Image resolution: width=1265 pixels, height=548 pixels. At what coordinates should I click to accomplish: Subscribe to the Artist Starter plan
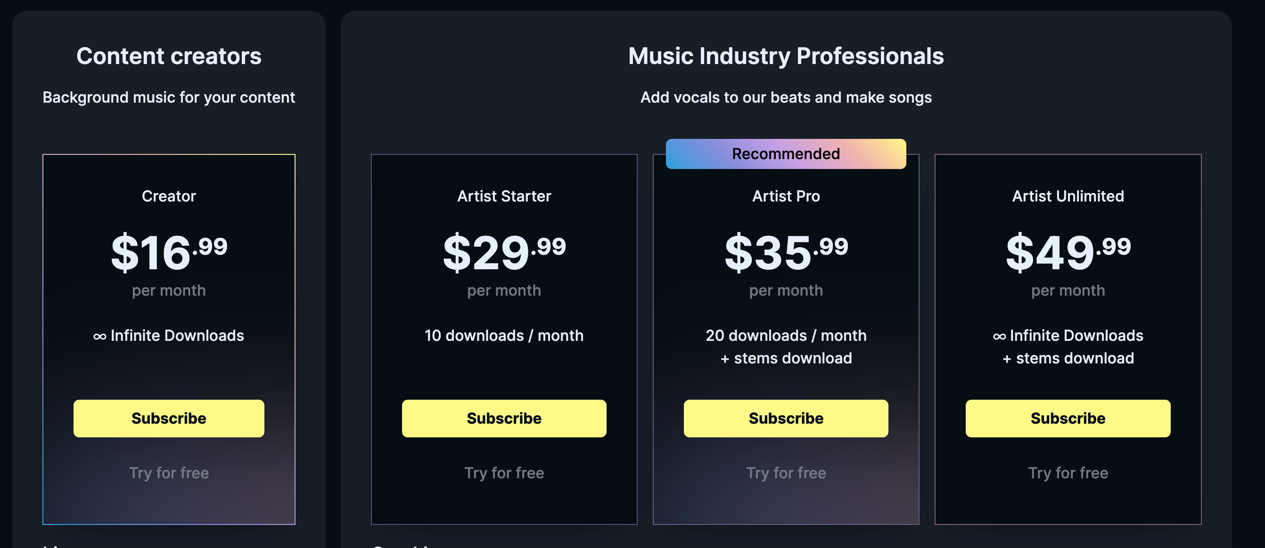point(504,418)
